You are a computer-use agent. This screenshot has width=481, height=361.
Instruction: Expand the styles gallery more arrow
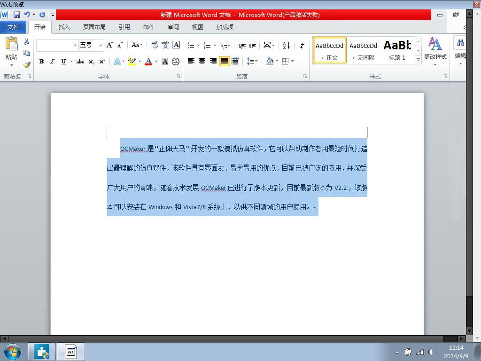418,60
